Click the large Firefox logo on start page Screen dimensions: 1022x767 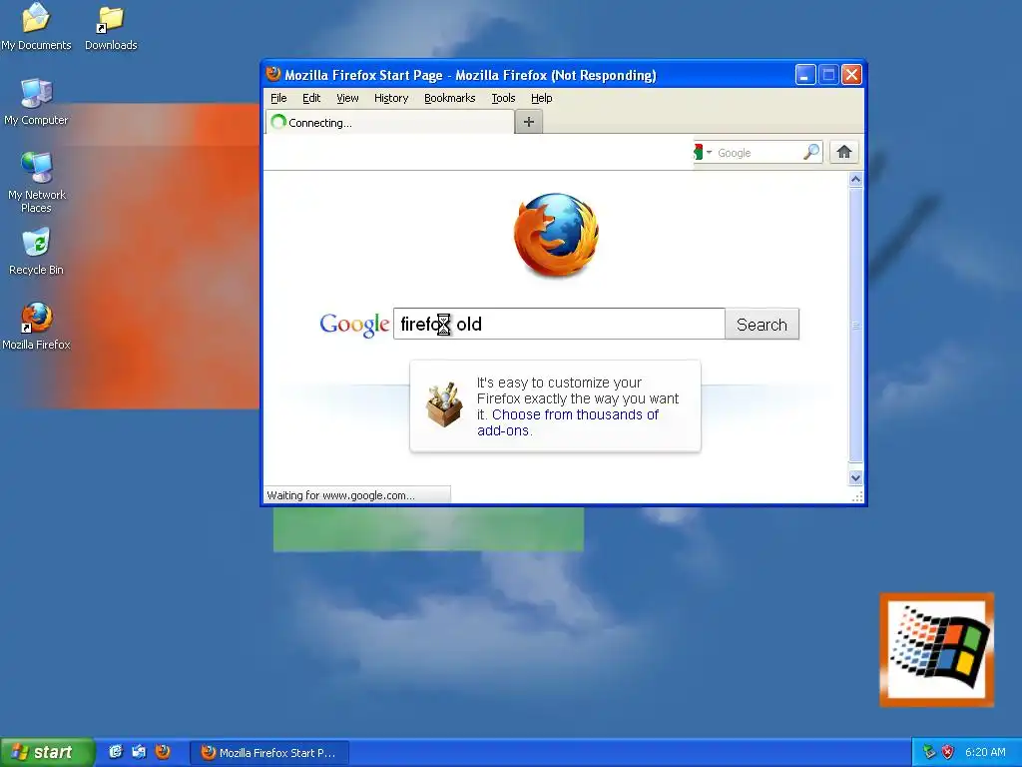[556, 235]
